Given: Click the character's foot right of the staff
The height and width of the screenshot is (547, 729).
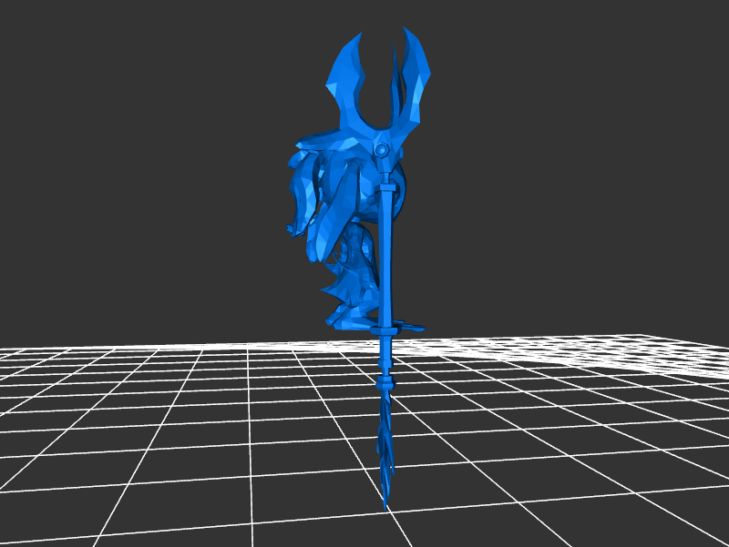Looking at the screenshot, I should pyautogui.click(x=412, y=325).
